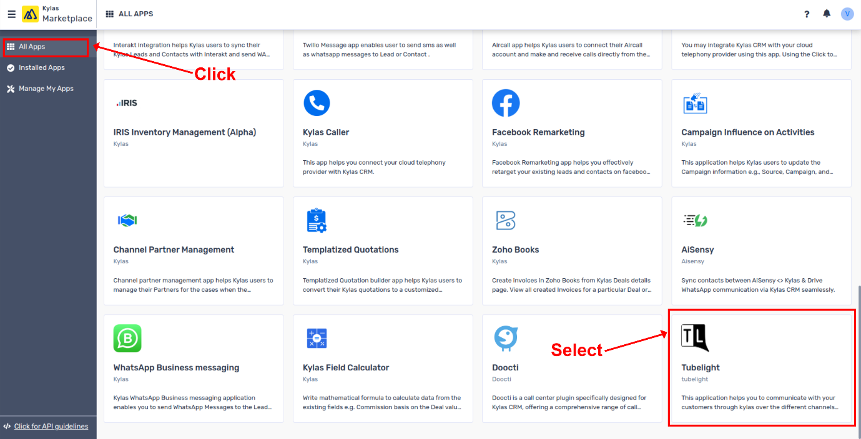
Task: Click the Kylas Field Calculator icon
Action: pyautogui.click(x=317, y=338)
